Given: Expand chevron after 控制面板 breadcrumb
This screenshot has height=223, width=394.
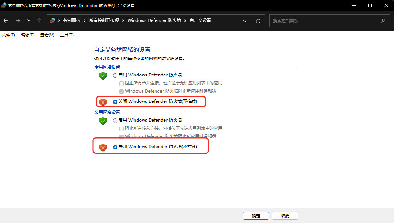Looking at the screenshot, I should pos(85,20).
